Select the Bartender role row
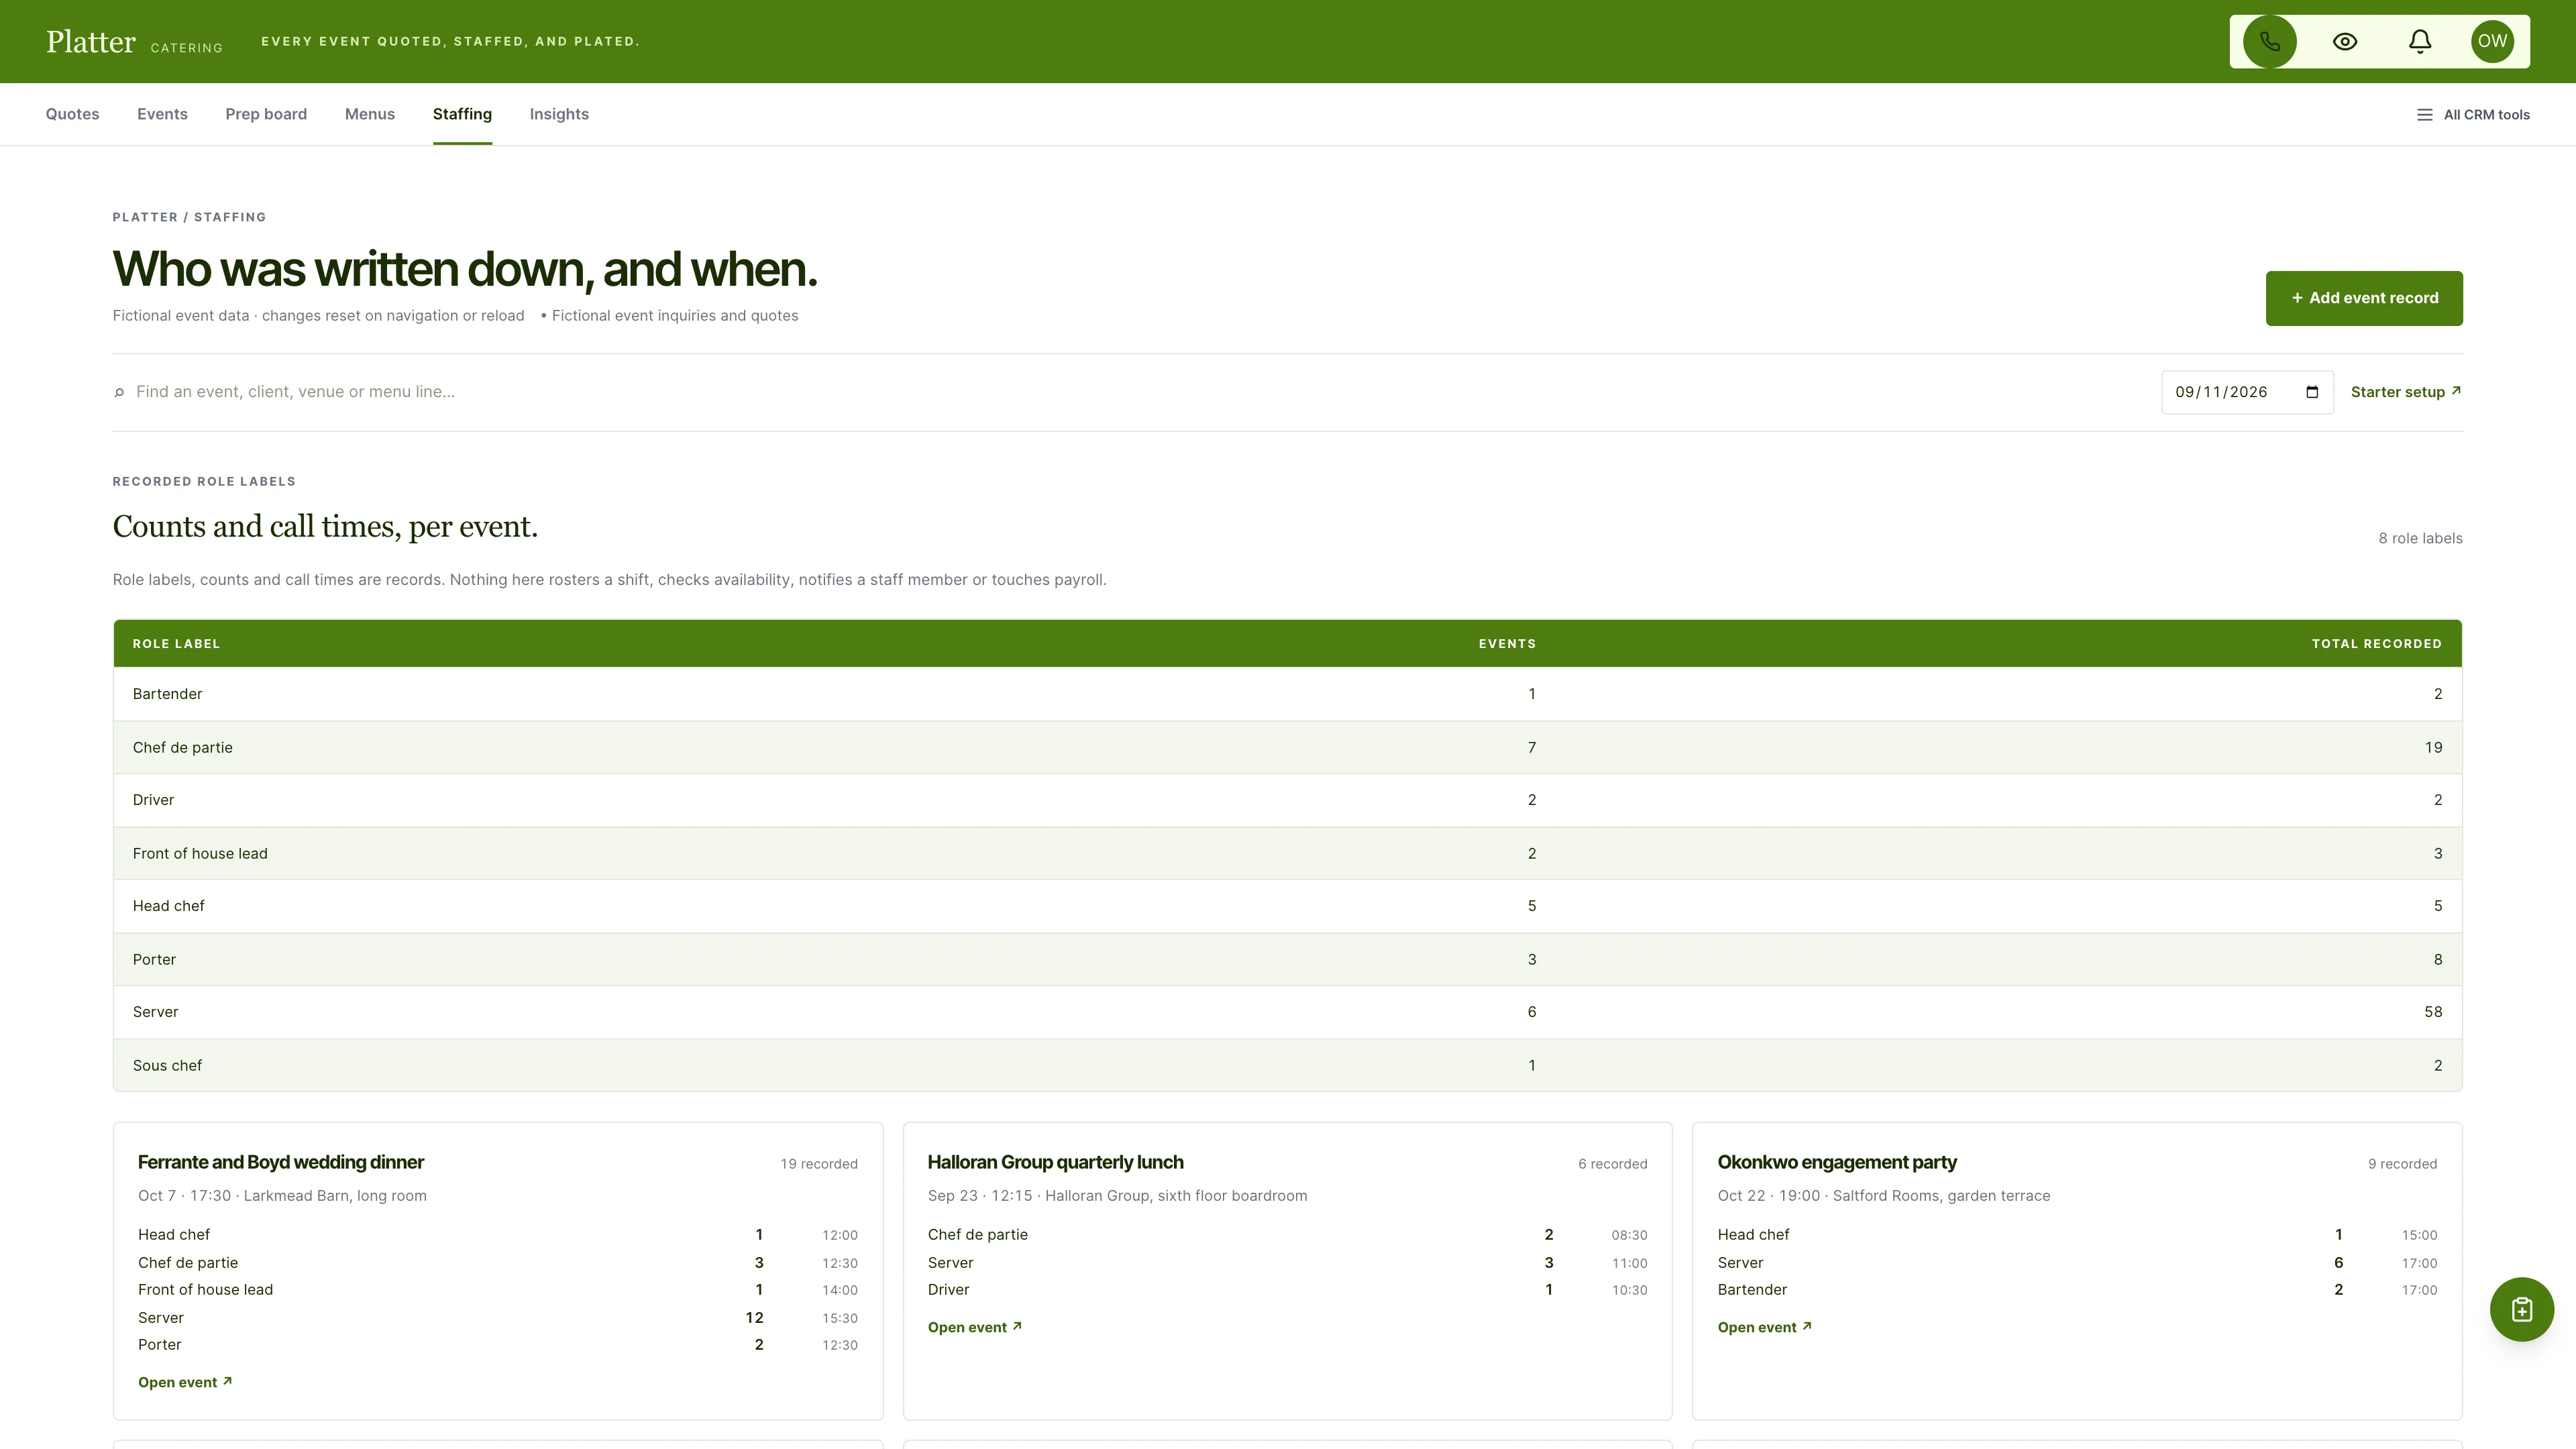Image resolution: width=2576 pixels, height=1449 pixels. [x=1288, y=694]
